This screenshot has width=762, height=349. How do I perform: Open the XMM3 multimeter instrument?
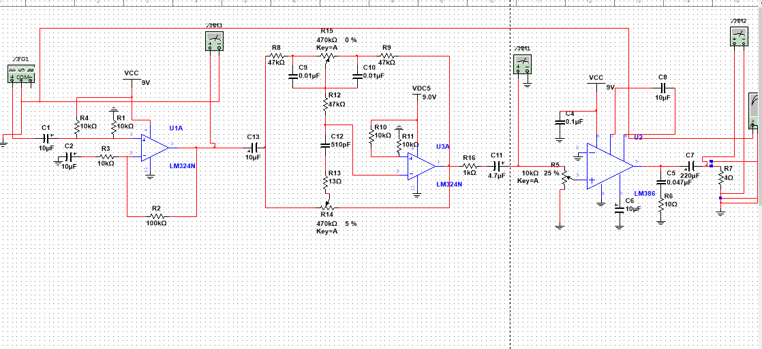214,41
